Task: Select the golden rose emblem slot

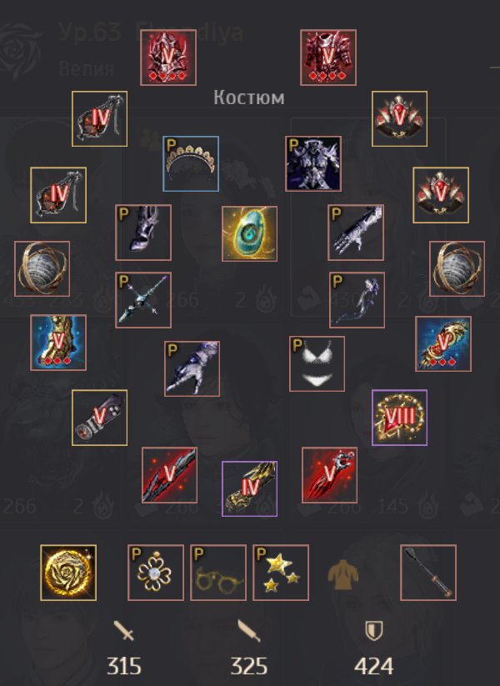Action: (x=68, y=573)
